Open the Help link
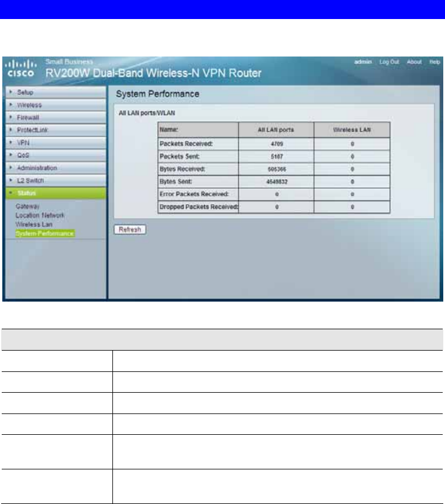Screen dimensions: 445x504 [x=435, y=62]
